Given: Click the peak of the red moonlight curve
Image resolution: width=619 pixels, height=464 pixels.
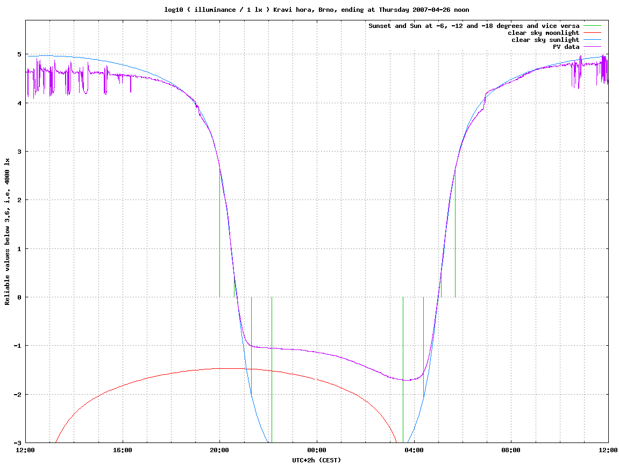Looking at the screenshot, I should pos(229,368).
